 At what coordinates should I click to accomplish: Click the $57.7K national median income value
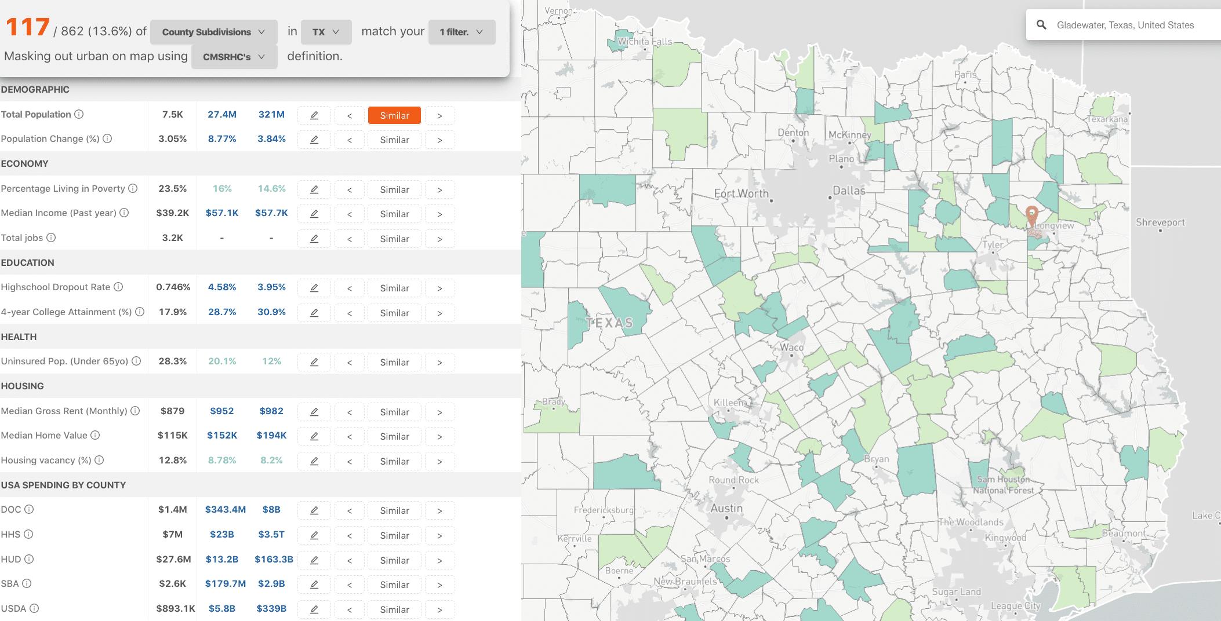coord(271,213)
